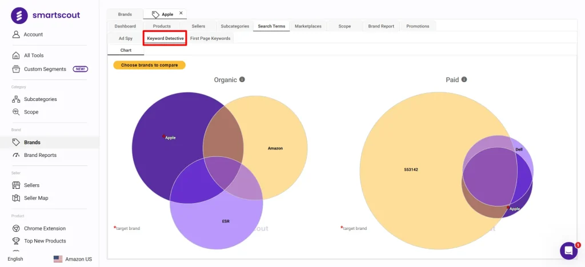Click the Apple label in Paid chart
585x267 pixels.
tap(515, 209)
